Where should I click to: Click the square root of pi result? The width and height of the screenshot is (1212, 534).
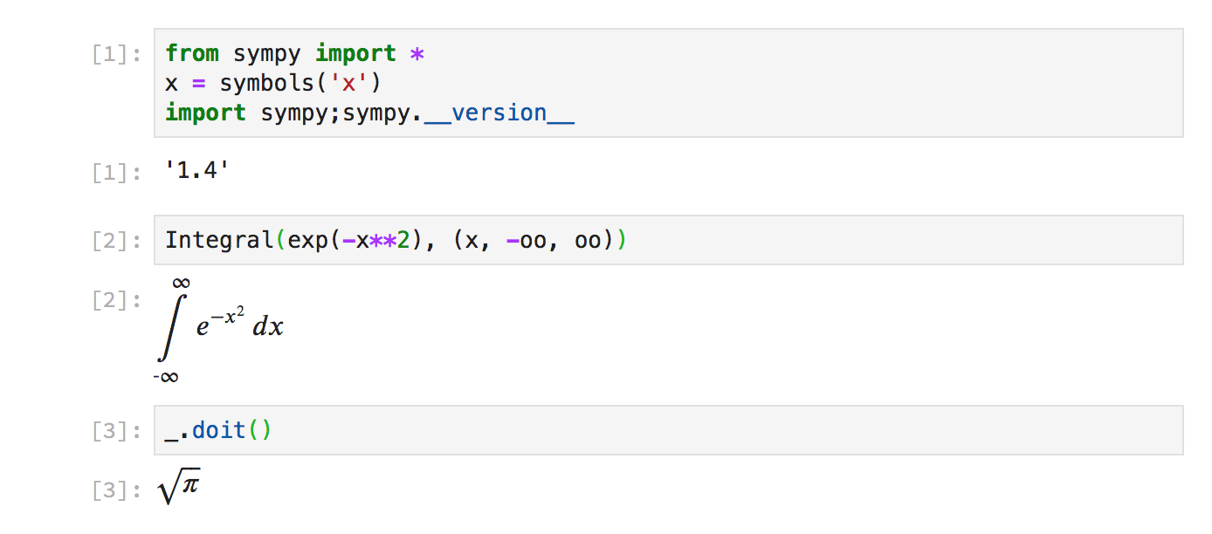pos(180,489)
